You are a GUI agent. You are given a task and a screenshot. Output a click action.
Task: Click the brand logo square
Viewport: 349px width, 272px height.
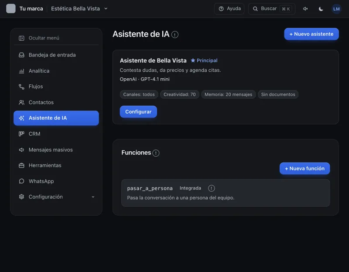coord(10,9)
